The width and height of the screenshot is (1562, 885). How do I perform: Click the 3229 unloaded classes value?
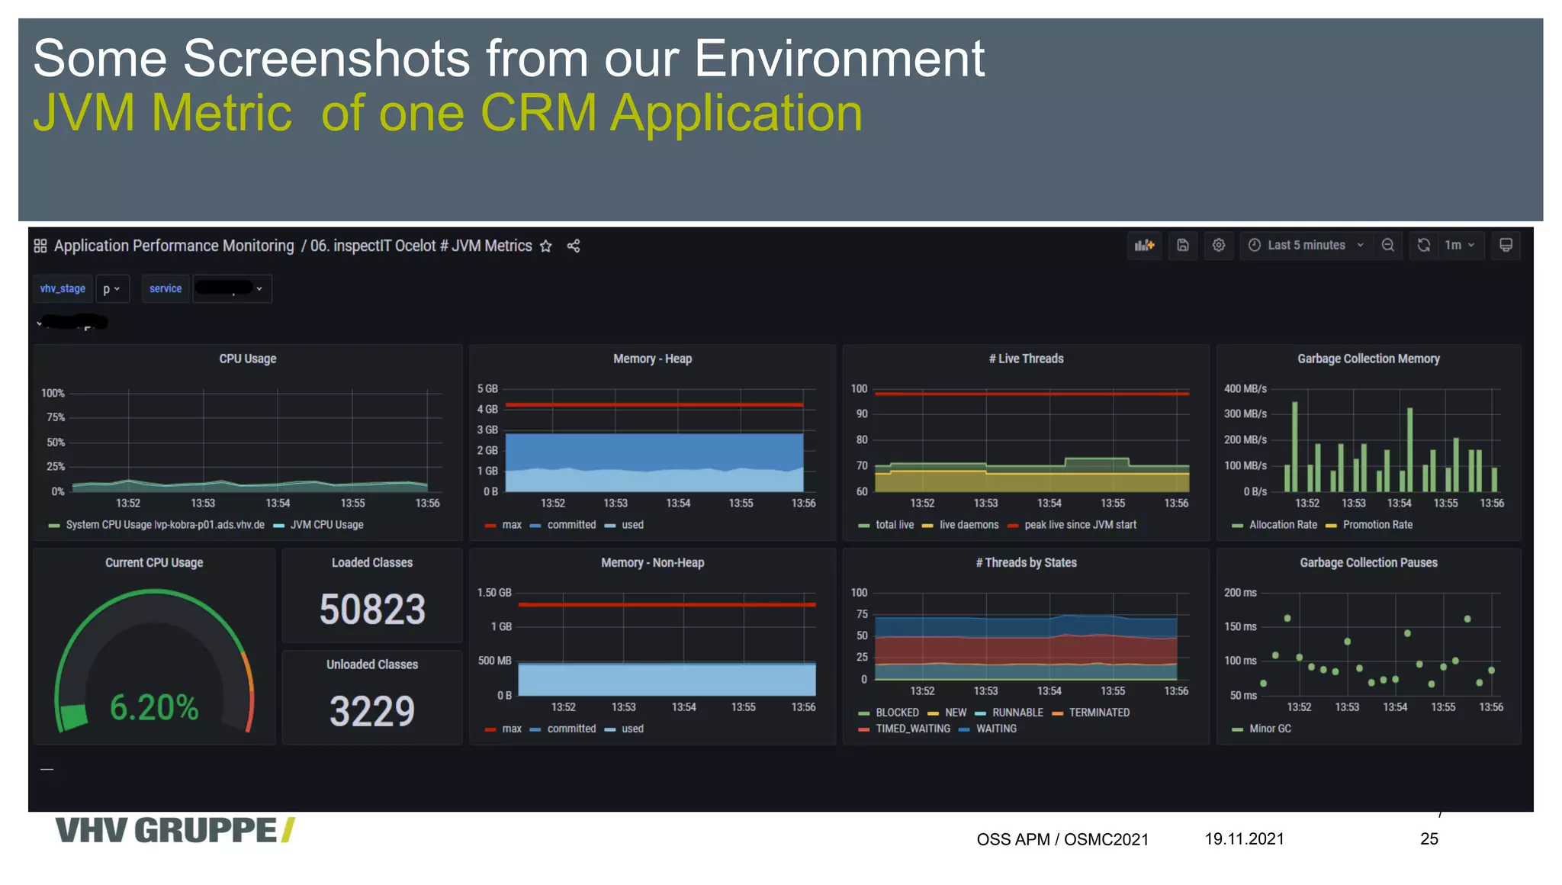(x=372, y=711)
